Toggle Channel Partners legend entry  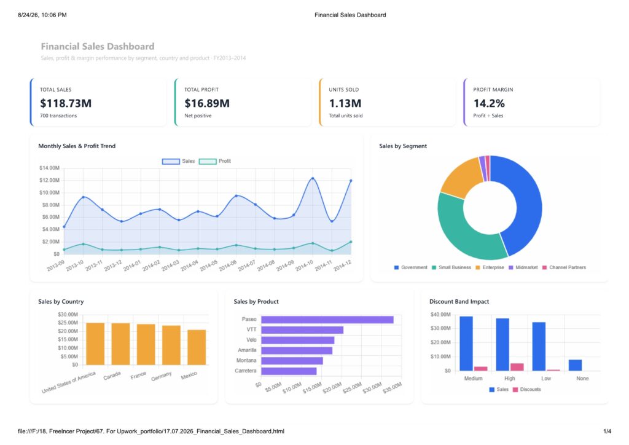click(564, 267)
